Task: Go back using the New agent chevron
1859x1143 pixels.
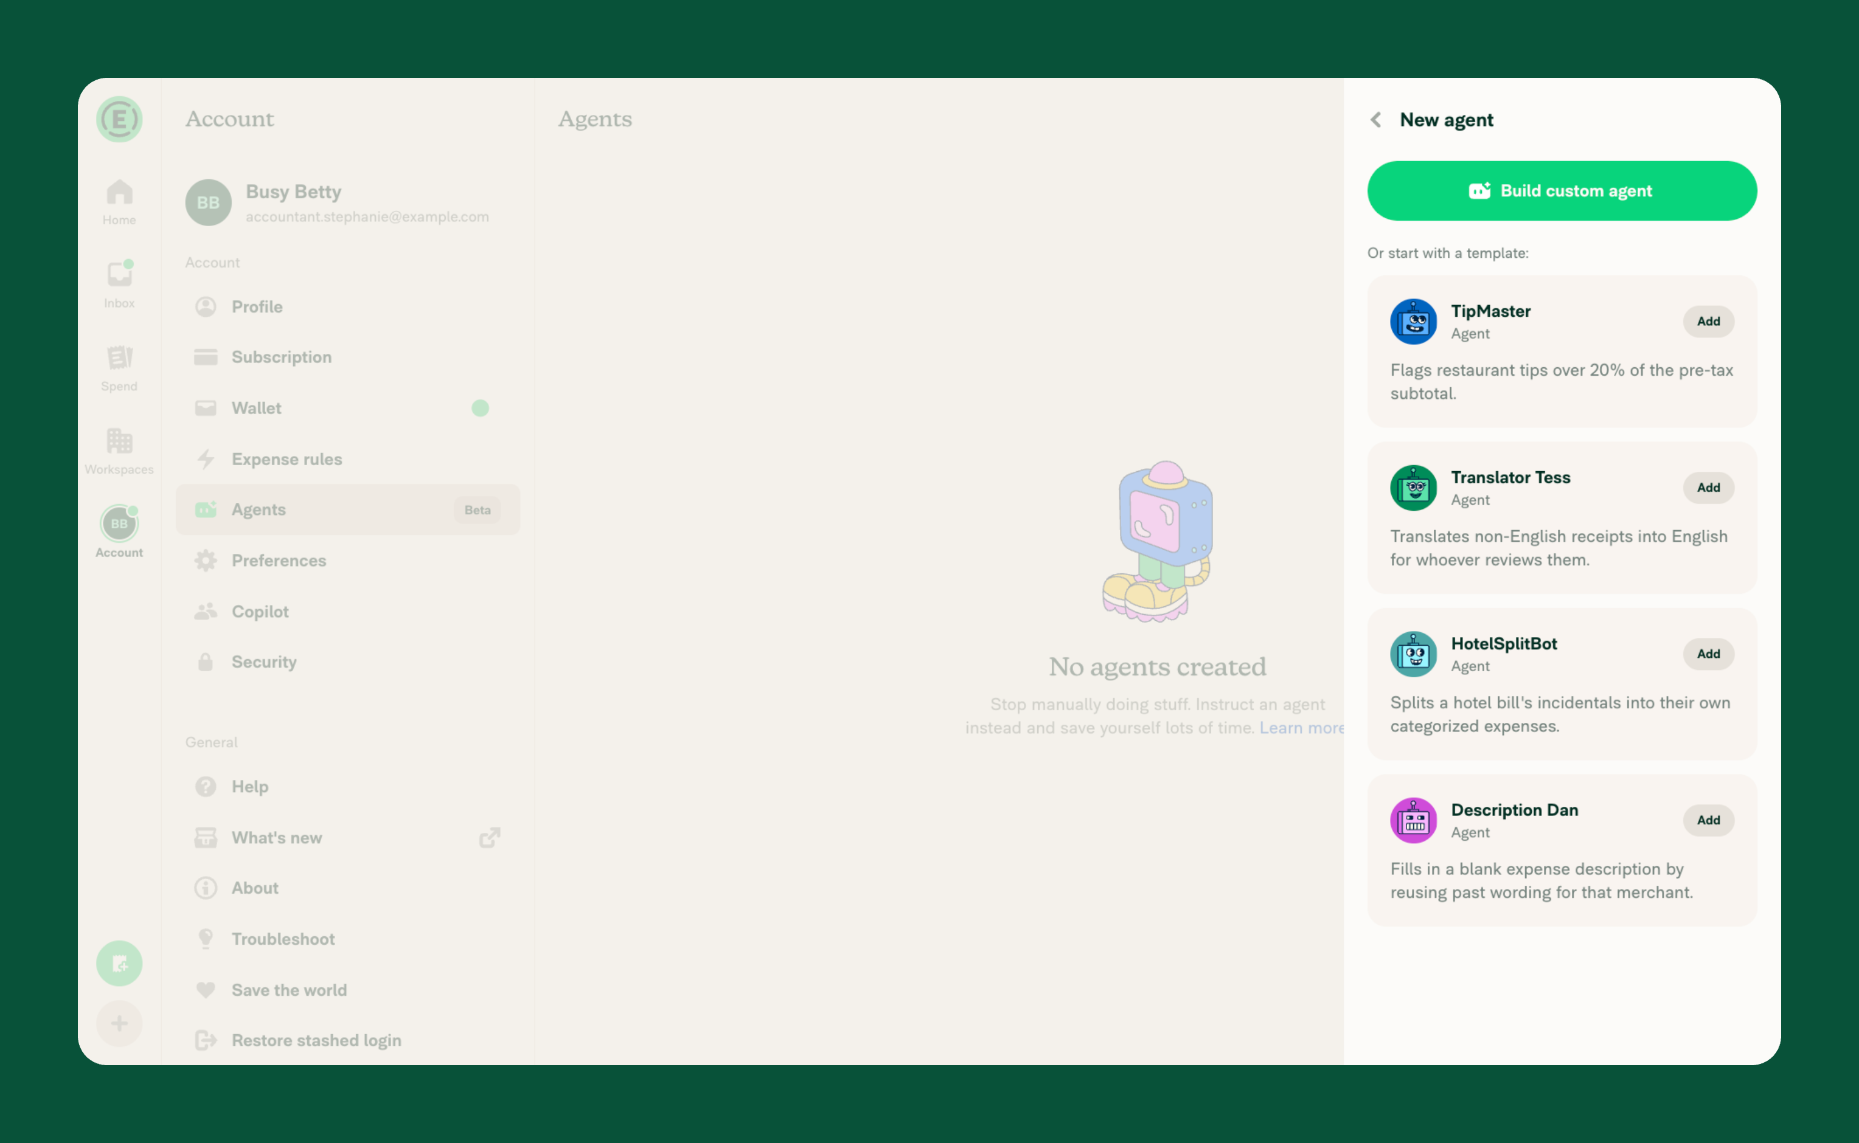Action: tap(1376, 119)
